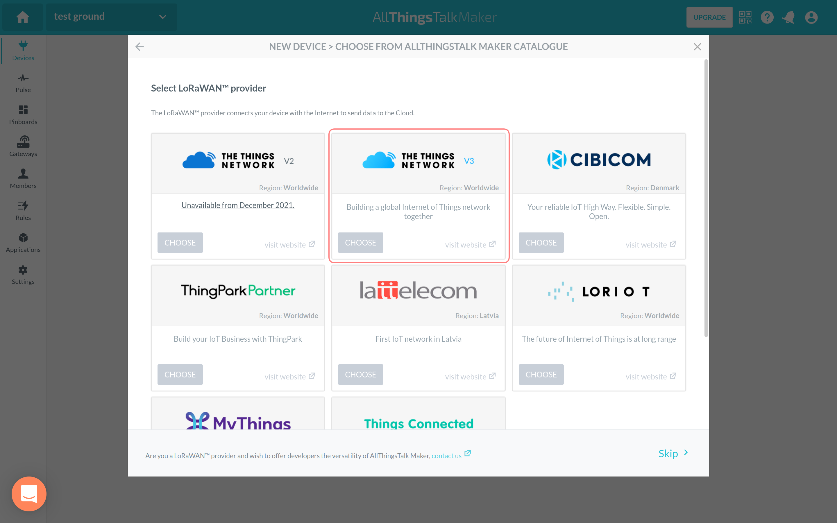The image size is (837, 523).
Task: Open the help question mark icon
Action: click(x=767, y=17)
